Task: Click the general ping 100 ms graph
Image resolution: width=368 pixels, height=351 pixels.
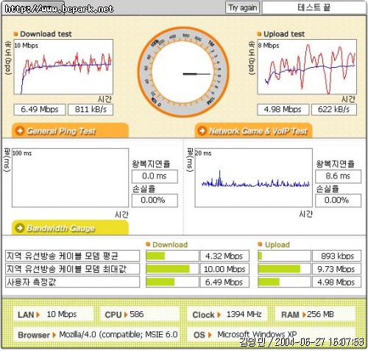Action: coord(70,178)
